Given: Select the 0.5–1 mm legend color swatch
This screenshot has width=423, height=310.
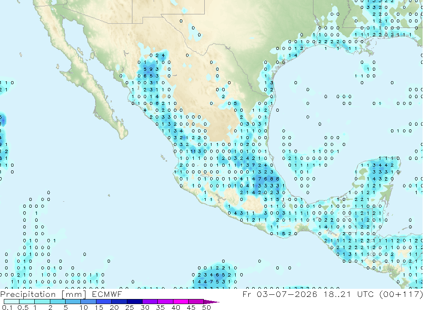Looking at the screenshot, I should 27,302.
